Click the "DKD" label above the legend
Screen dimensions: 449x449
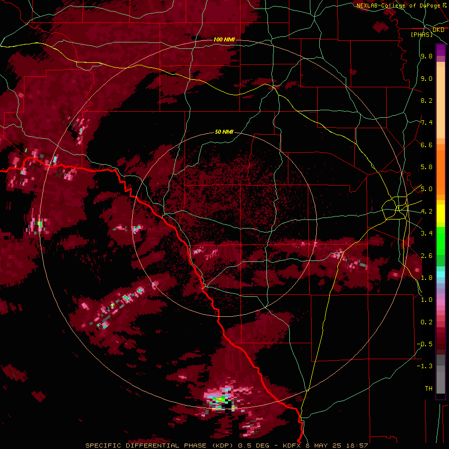[439, 30]
